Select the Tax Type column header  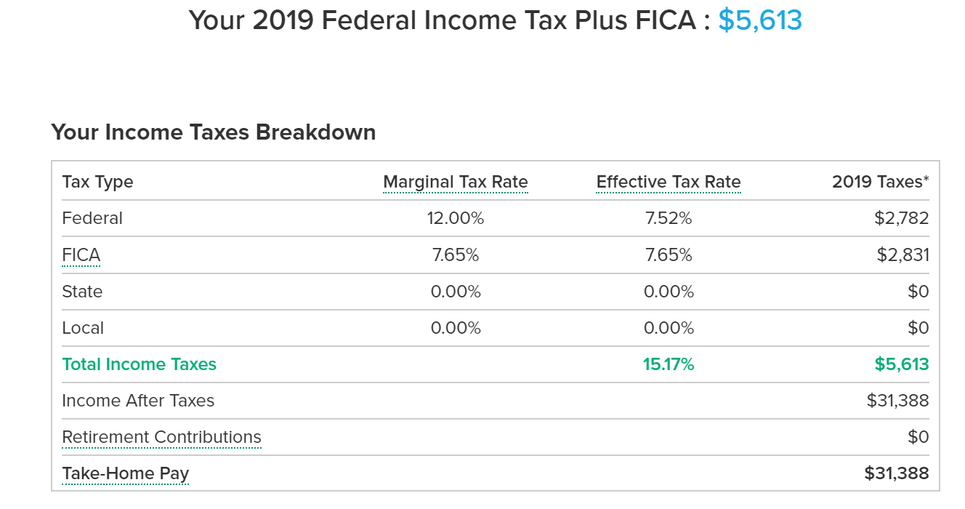click(x=98, y=182)
